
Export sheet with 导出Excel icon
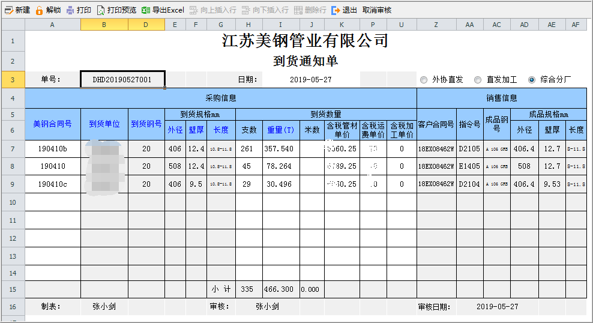[146, 10]
